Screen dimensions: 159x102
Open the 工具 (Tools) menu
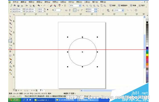point(87,2)
